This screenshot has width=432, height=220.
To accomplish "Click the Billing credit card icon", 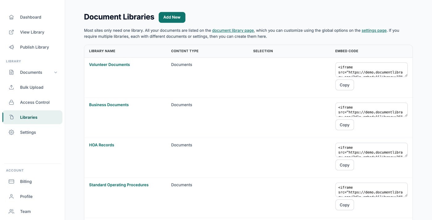I will [x=11, y=181].
